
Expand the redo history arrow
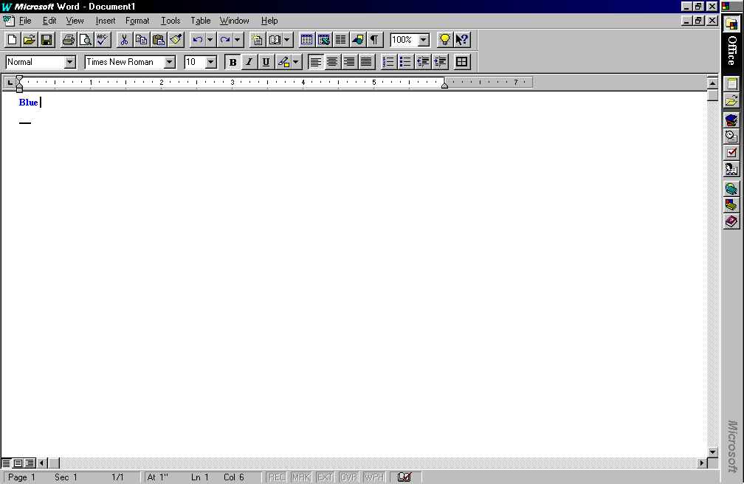point(237,40)
